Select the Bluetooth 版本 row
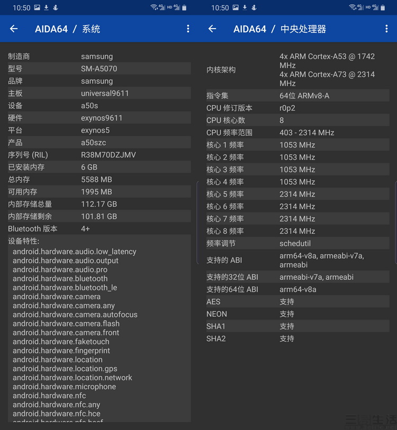 click(99, 228)
